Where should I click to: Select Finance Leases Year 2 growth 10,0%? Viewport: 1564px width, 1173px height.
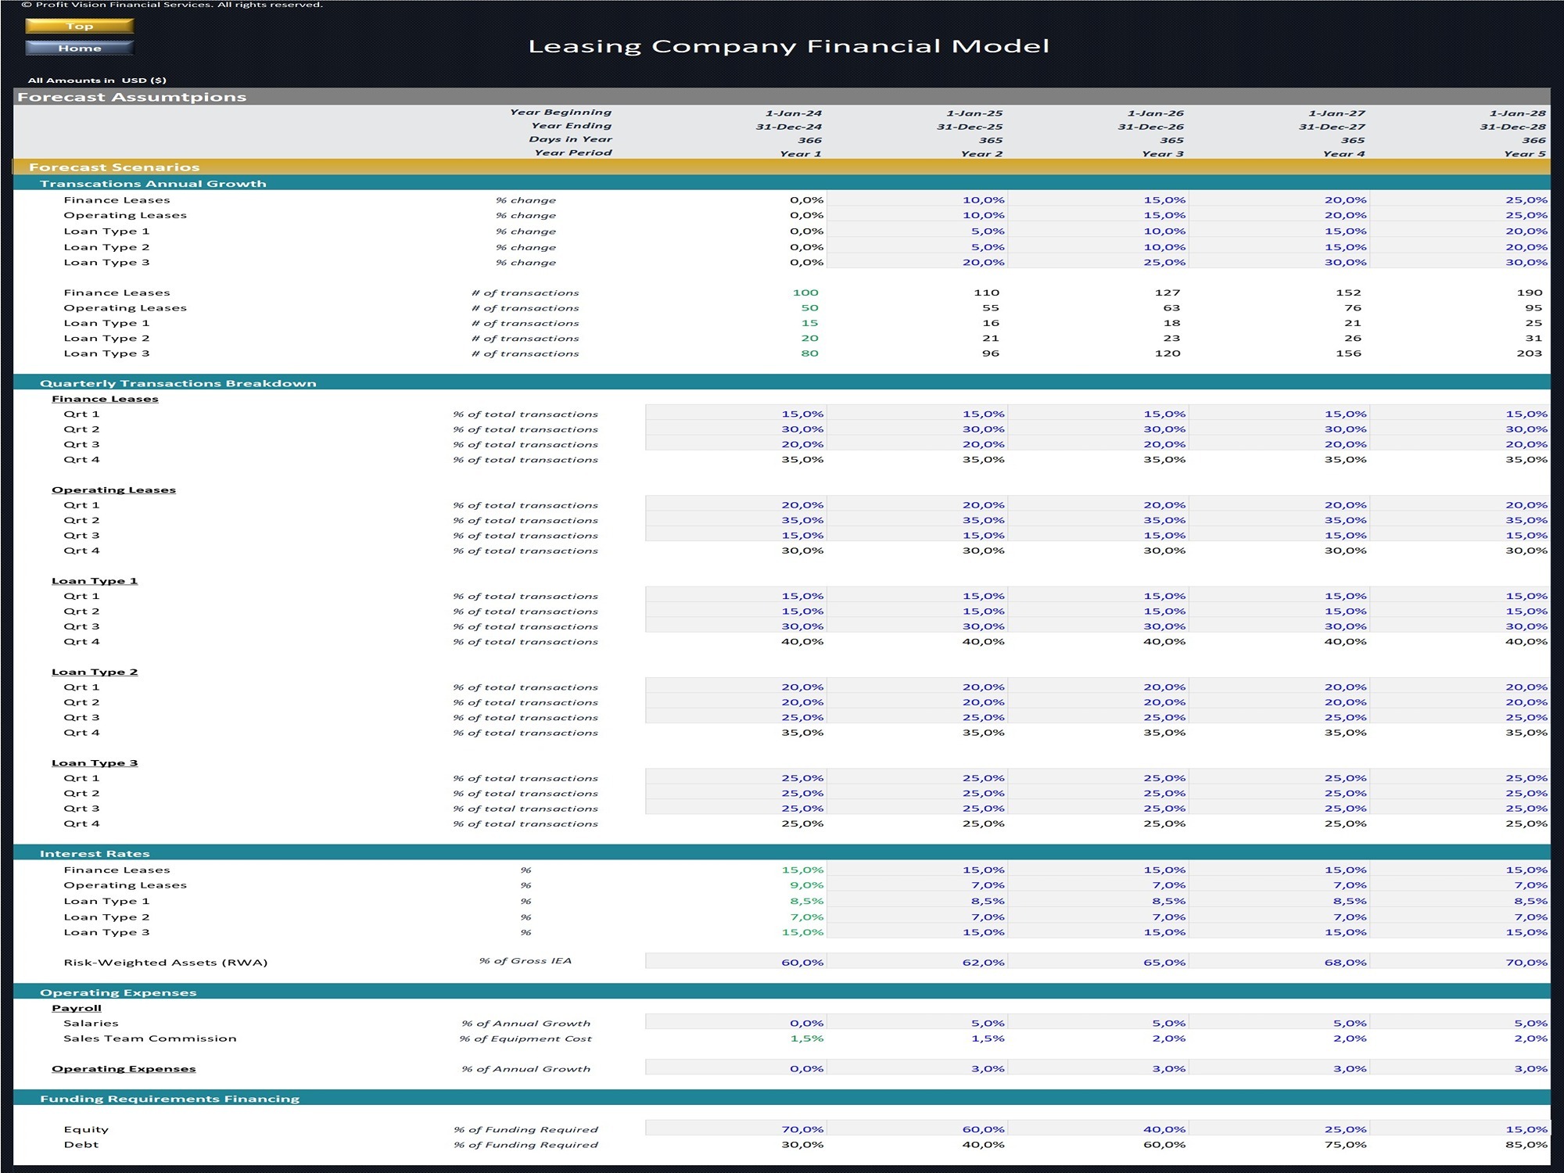pyautogui.click(x=983, y=200)
